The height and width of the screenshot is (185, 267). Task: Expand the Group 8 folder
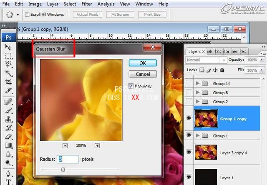click(x=197, y=92)
